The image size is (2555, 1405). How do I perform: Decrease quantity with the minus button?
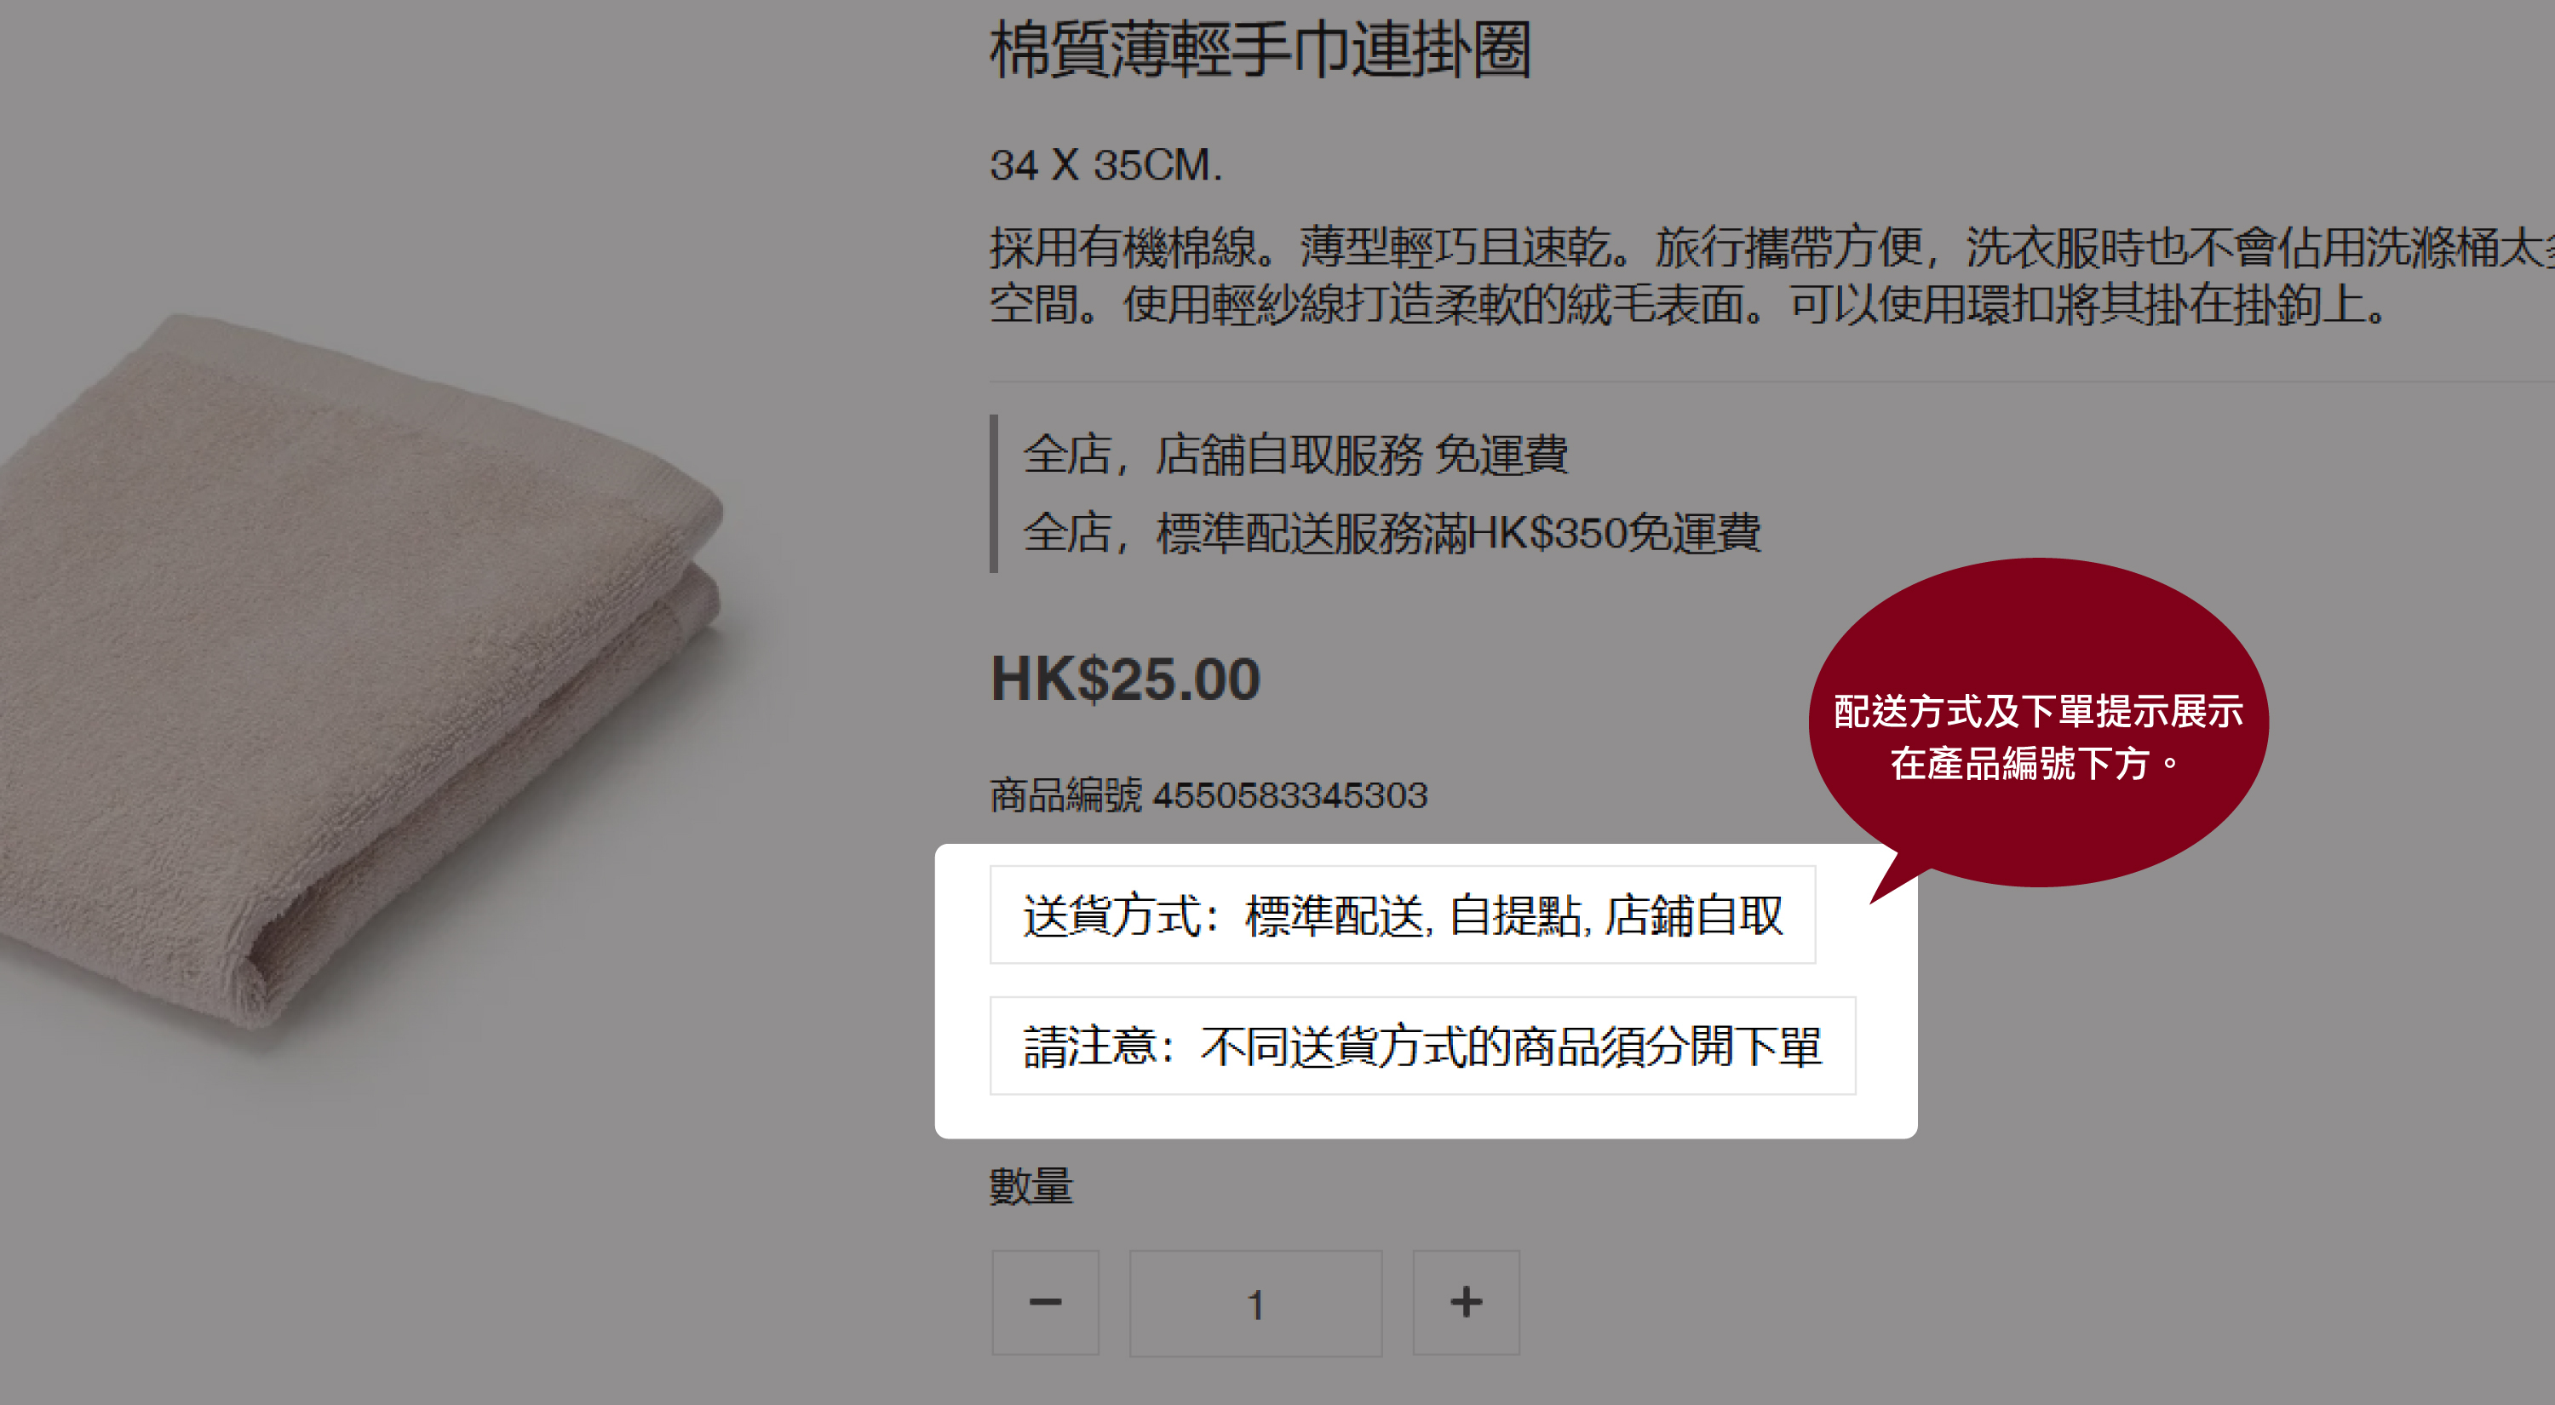[x=1045, y=1302]
